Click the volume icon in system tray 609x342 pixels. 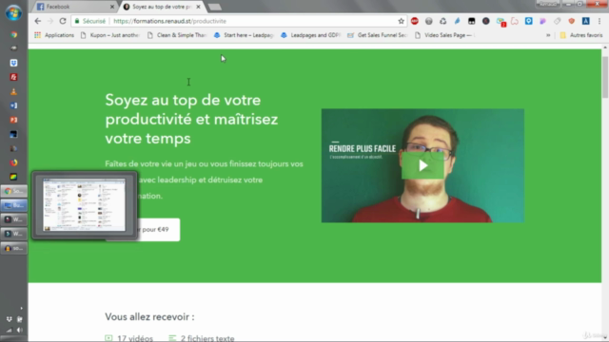tap(19, 330)
